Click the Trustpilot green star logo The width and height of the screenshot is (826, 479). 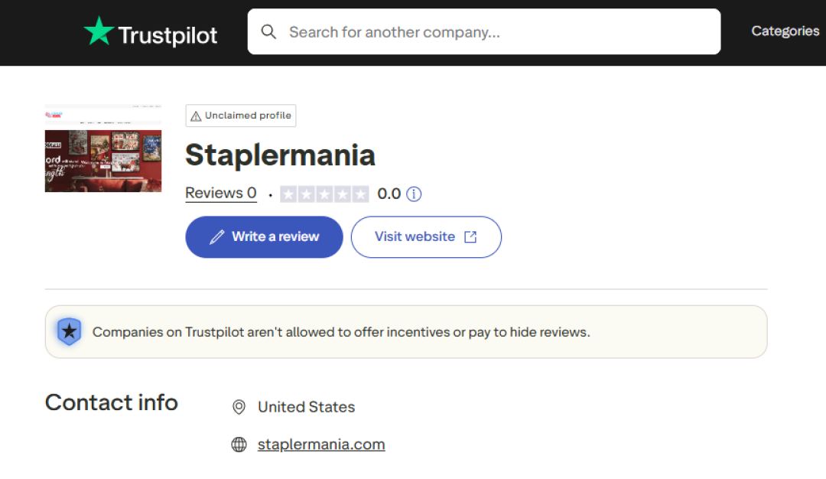click(x=99, y=32)
